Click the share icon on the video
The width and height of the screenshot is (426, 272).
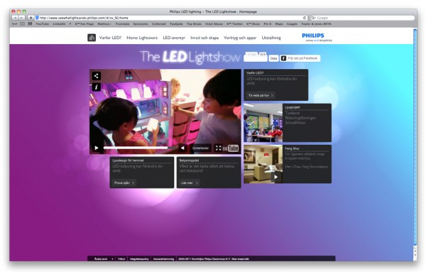tap(96, 76)
